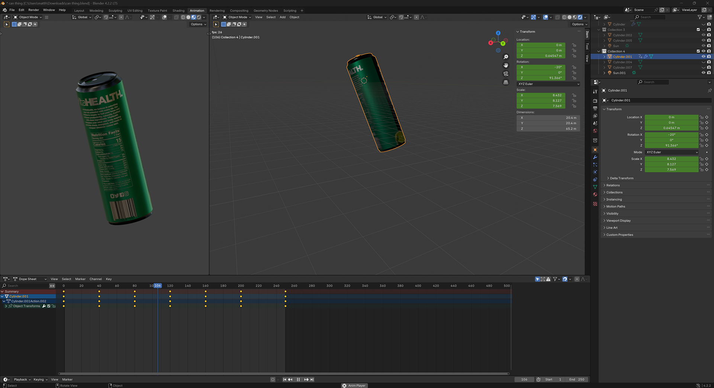Open the Render menu
The image size is (714, 388).
(33, 10)
